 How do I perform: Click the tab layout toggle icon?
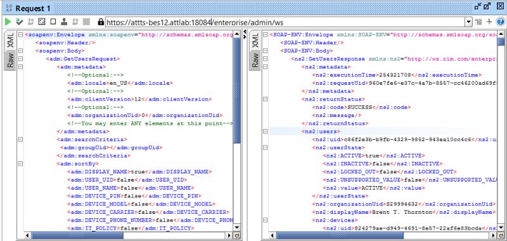(478, 22)
